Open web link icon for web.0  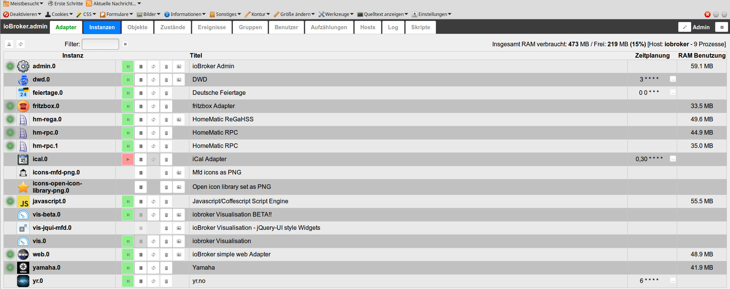pos(179,254)
